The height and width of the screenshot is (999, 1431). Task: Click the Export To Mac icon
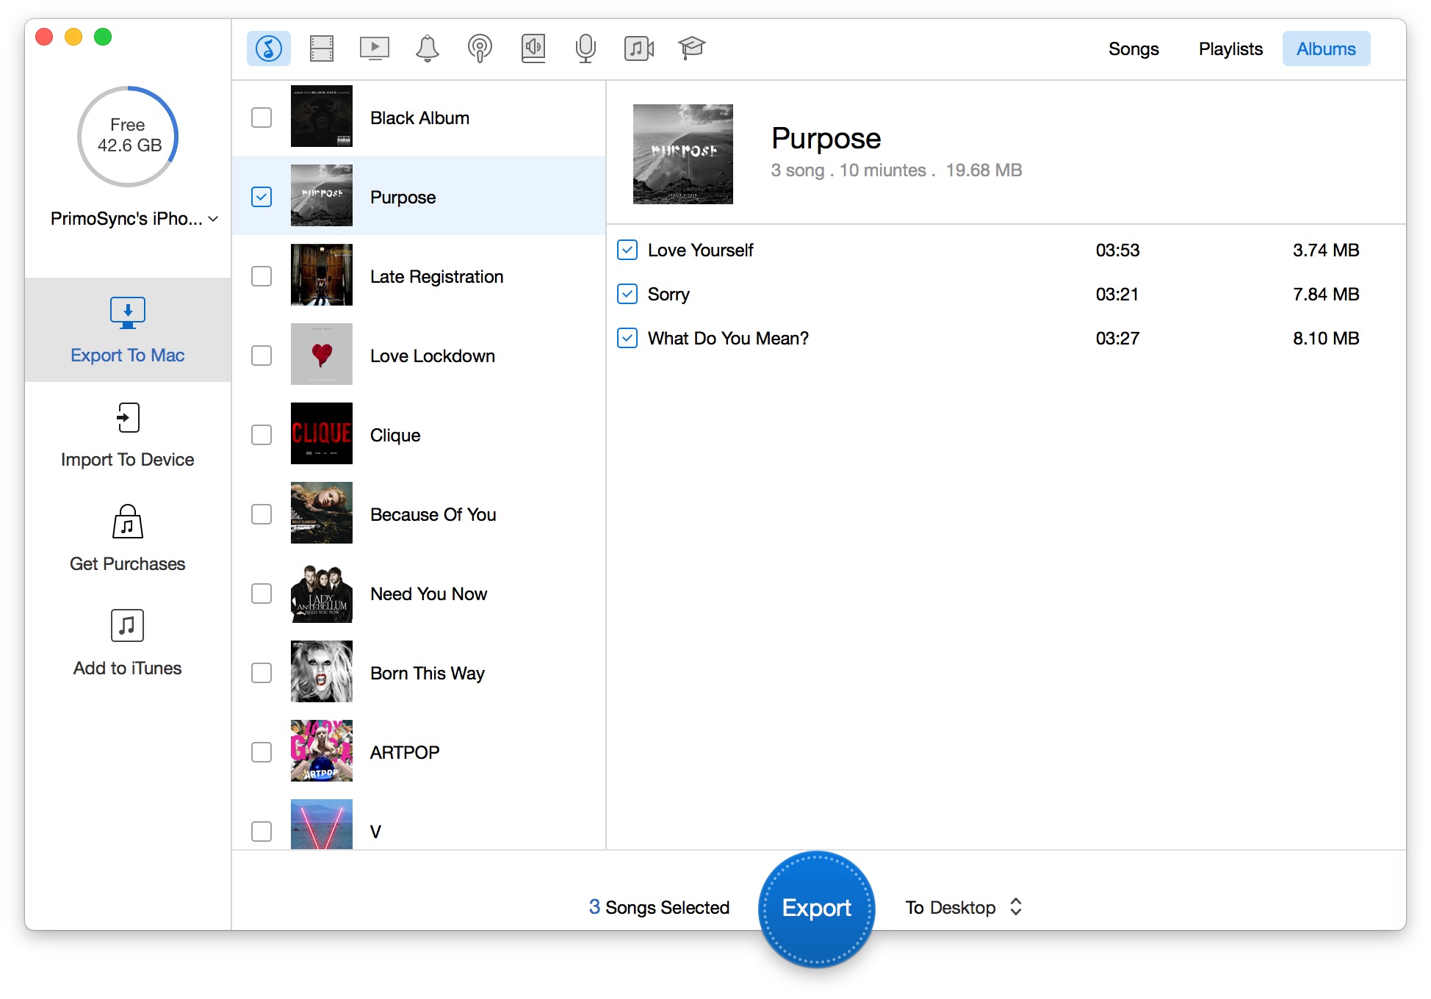(128, 313)
